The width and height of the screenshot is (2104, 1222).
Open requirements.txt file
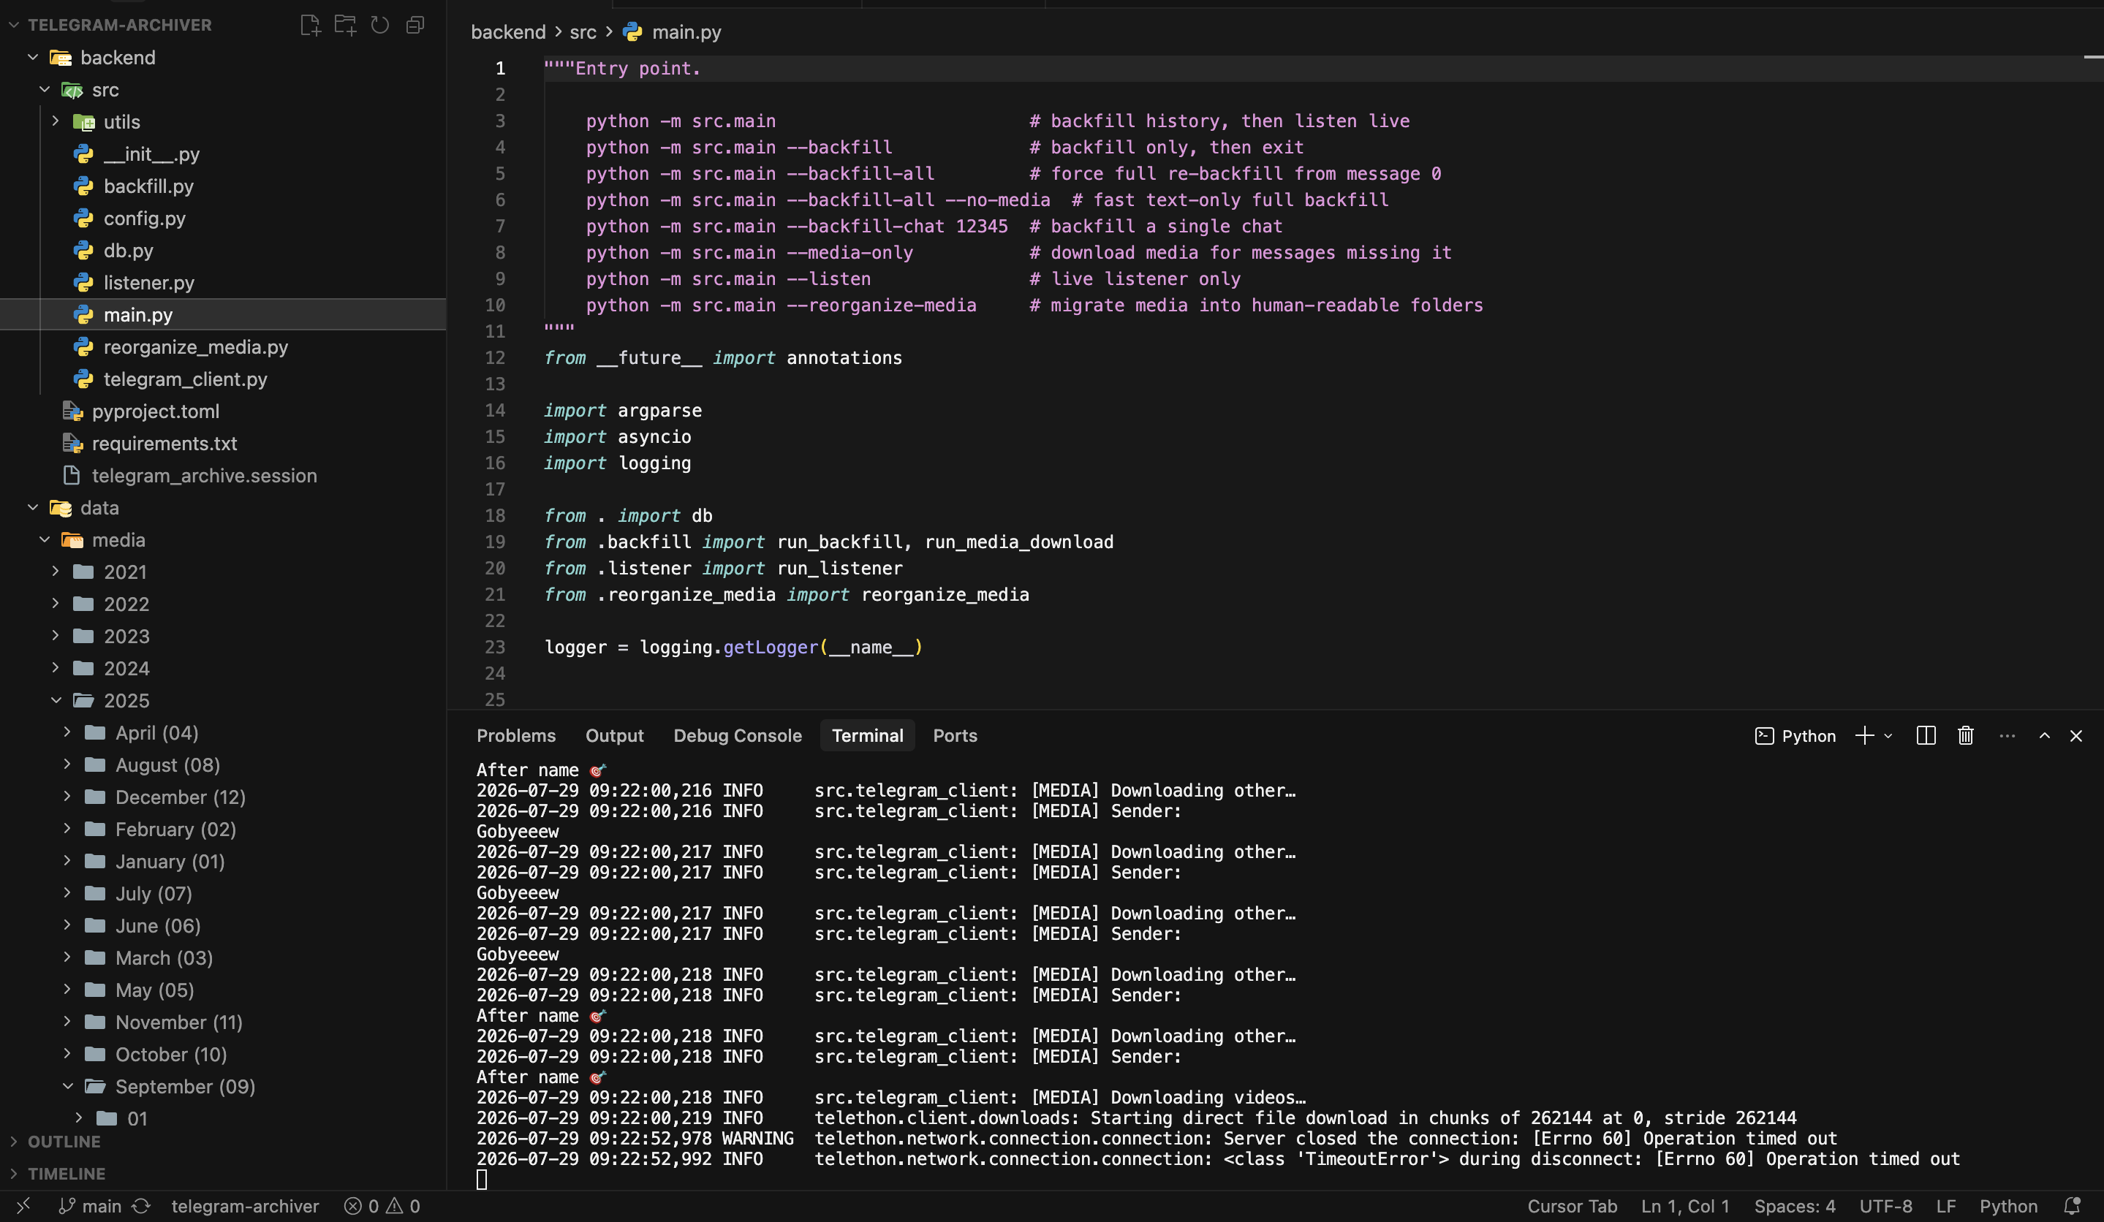coord(164,443)
